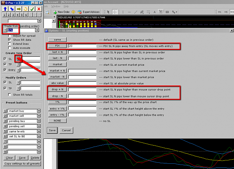
Task: Click the chart zoom magnifier icon
Action: click(47, 12)
